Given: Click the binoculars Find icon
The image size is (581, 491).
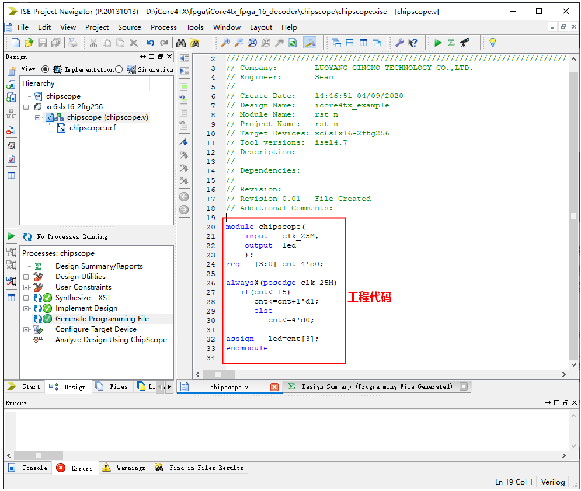Looking at the screenshot, I should point(181,43).
